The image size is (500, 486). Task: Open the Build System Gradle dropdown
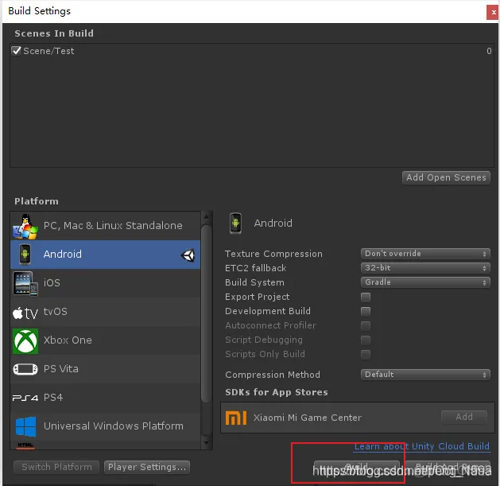pyautogui.click(x=425, y=282)
